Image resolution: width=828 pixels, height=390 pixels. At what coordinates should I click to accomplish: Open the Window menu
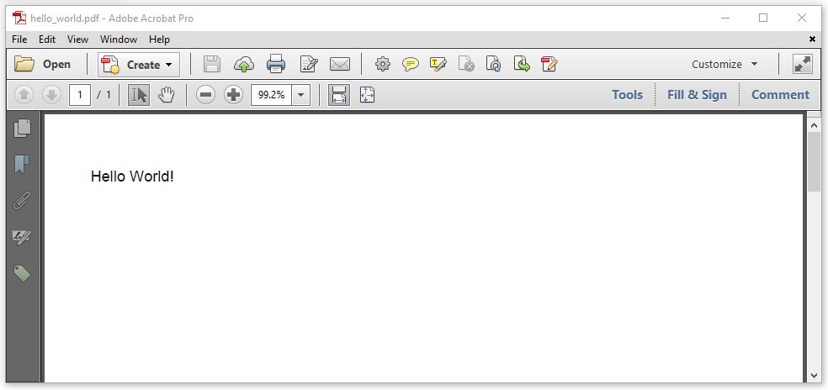point(119,40)
